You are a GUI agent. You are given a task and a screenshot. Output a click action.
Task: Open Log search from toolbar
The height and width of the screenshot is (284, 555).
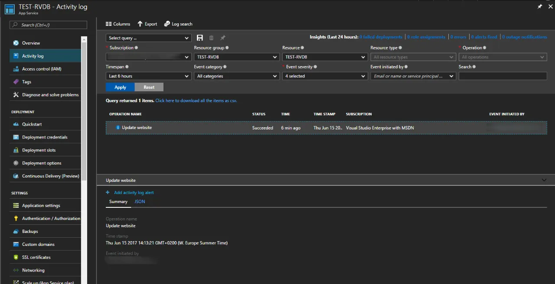(x=178, y=24)
